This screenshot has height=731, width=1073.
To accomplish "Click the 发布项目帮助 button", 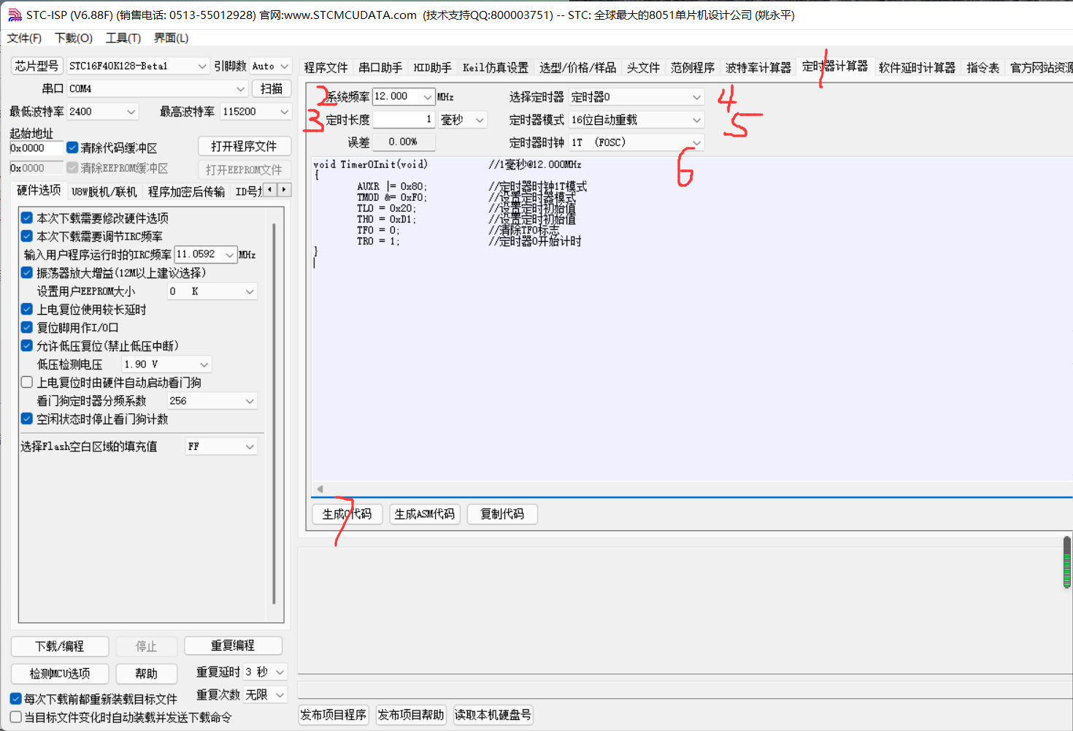I will point(411,715).
